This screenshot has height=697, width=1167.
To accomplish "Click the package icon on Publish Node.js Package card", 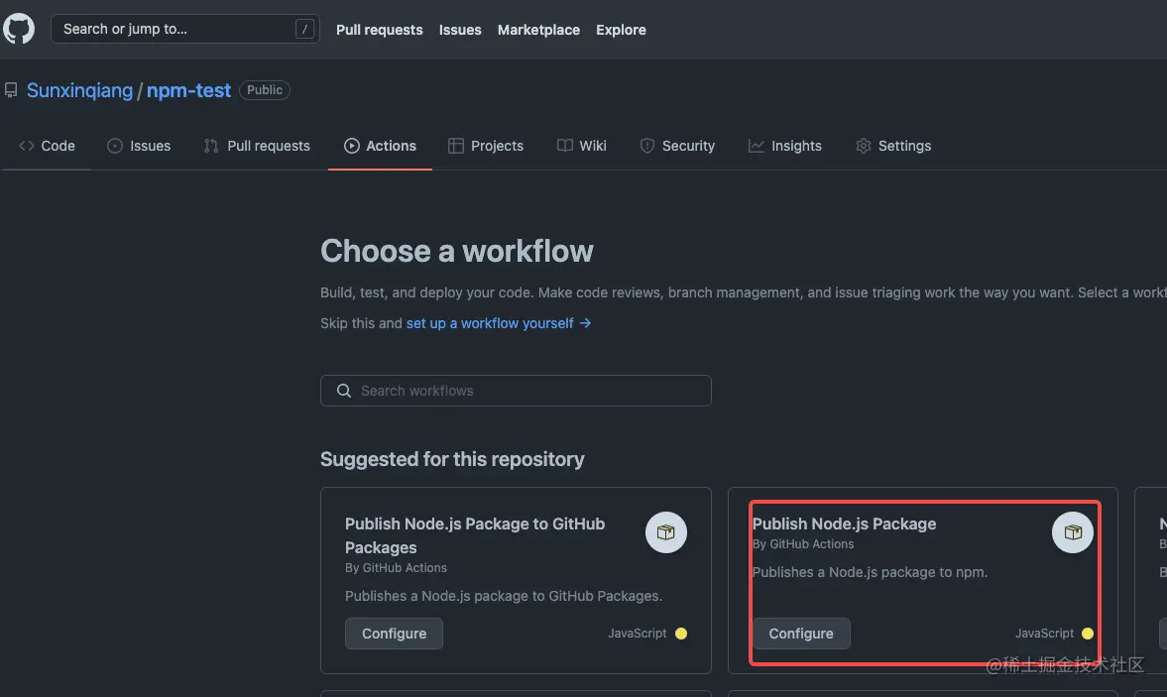I will pyautogui.click(x=1072, y=533).
